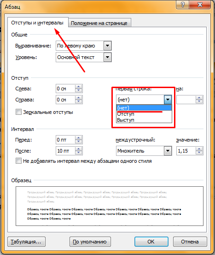Decrease the first line 'на' value down arrow

pyautogui.click(x=199, y=101)
